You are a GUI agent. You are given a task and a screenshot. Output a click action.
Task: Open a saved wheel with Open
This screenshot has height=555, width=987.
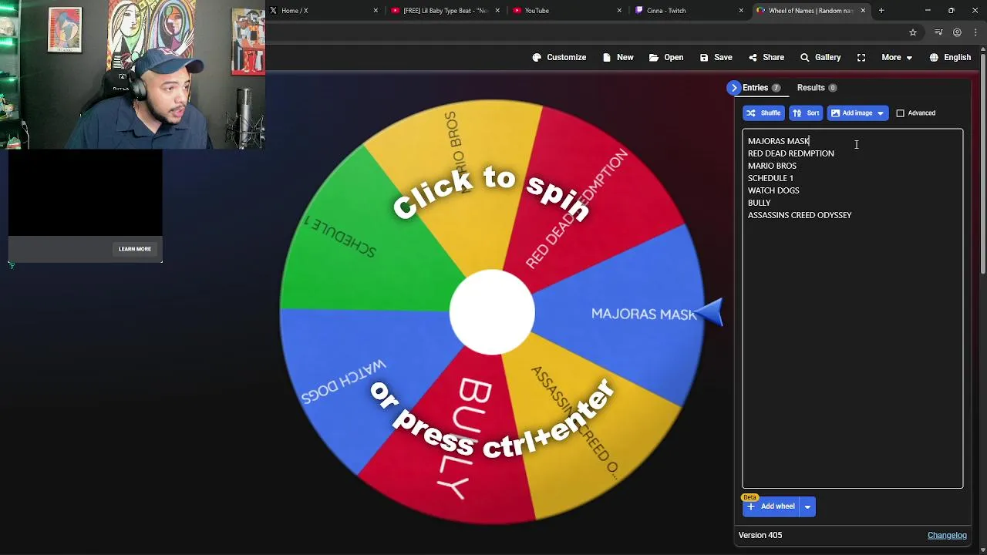(x=666, y=57)
